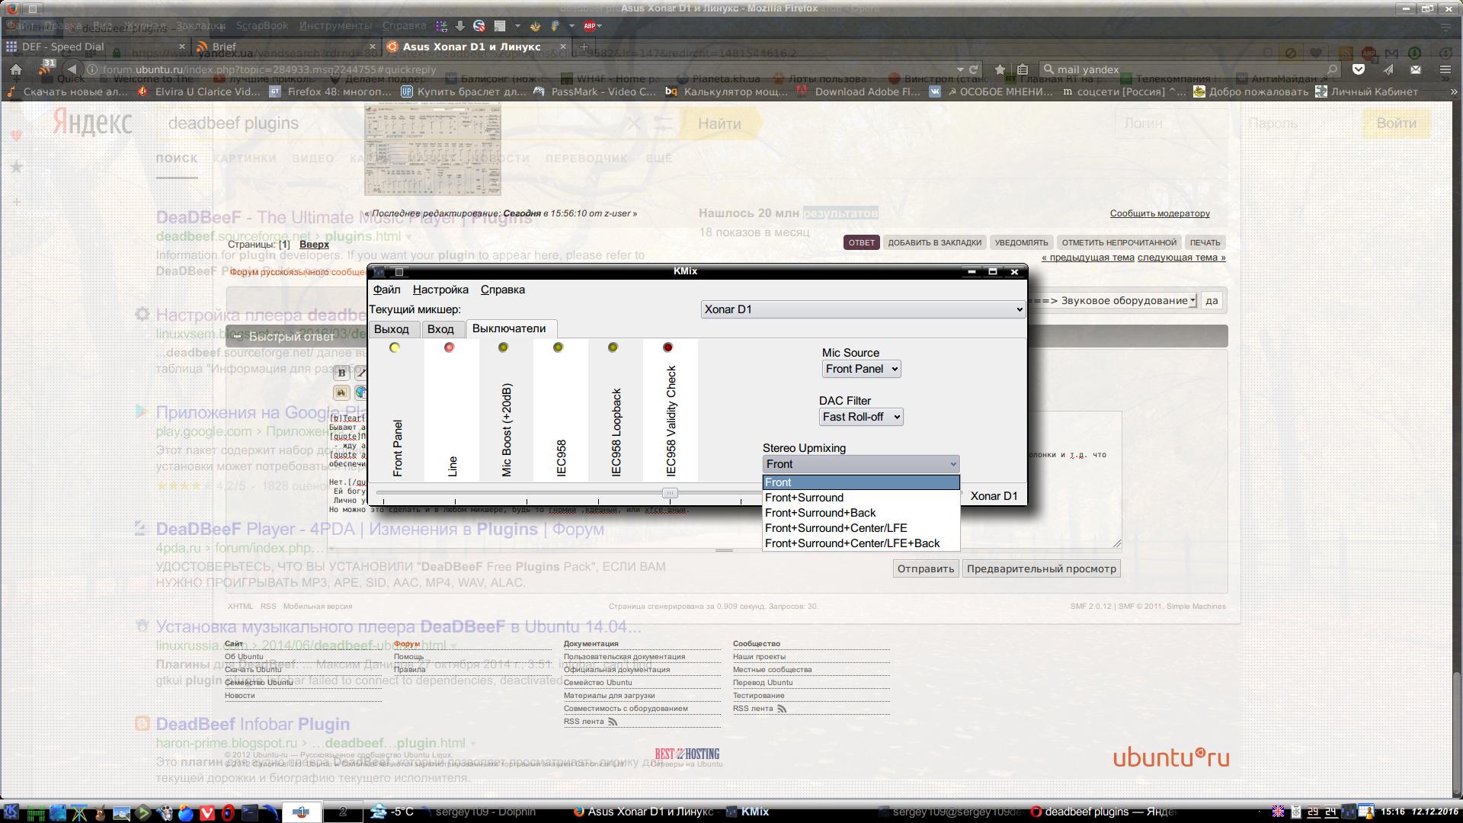Open the DAC Filter Fast Roll-off dropdown
Viewport: 1463px width, 823px height.
(861, 417)
